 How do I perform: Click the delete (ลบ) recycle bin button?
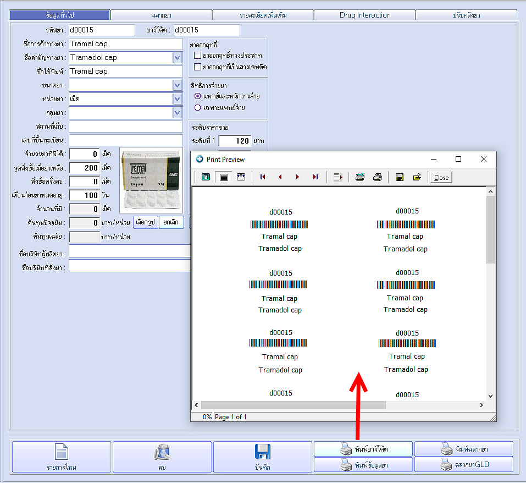(162, 457)
